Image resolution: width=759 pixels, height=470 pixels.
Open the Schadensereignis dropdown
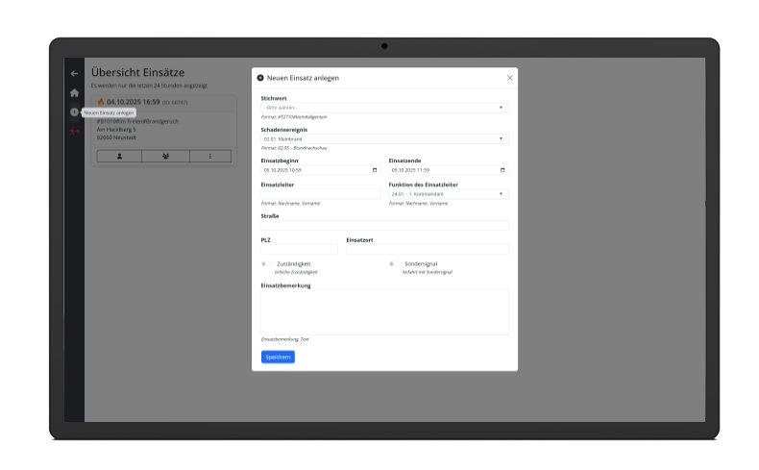point(384,138)
